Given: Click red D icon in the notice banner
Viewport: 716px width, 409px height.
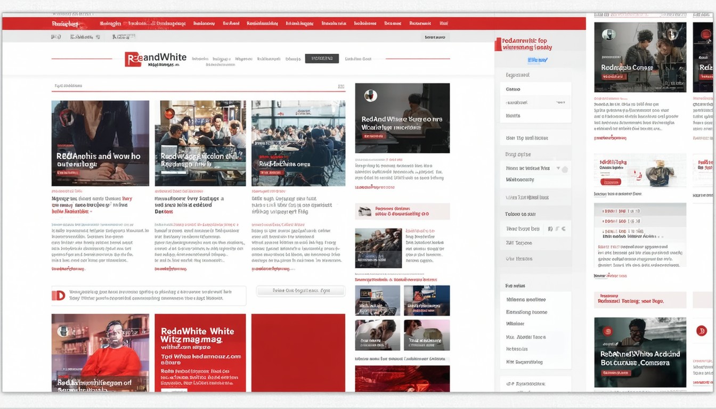Looking at the screenshot, I should (59, 296).
